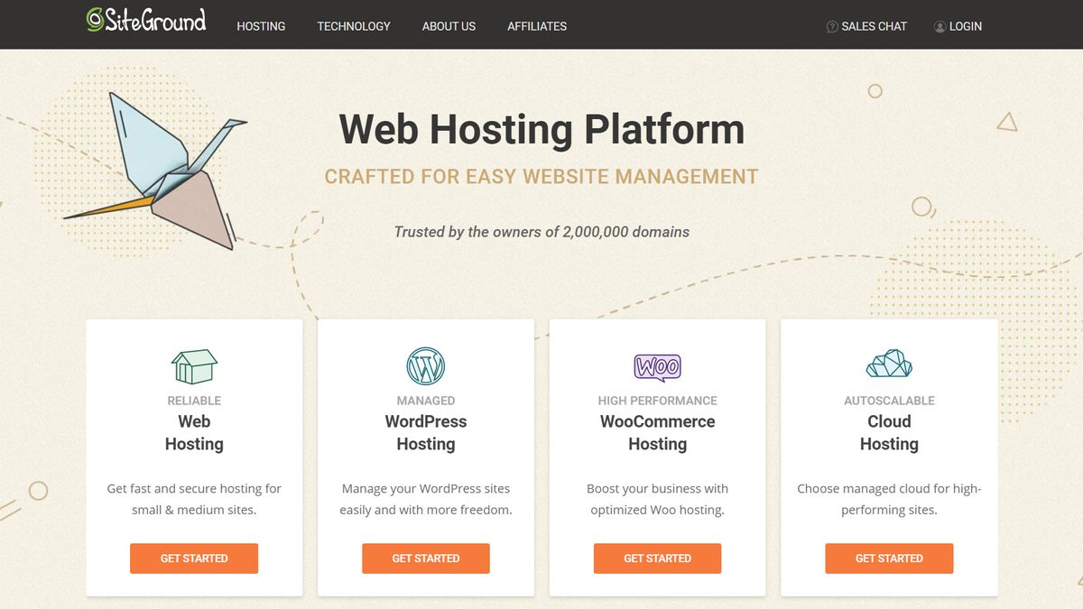Open the Hosting menu
The width and height of the screenshot is (1083, 609).
tap(261, 26)
